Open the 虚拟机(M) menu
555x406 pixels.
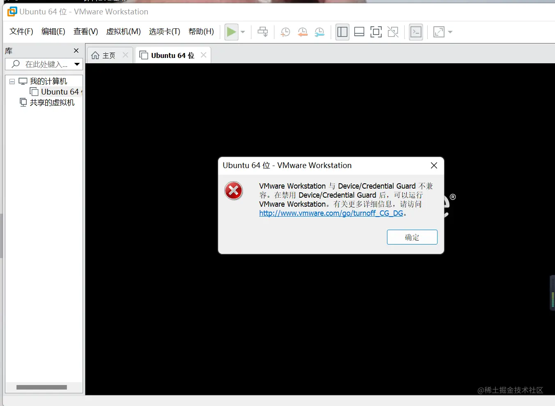point(123,32)
